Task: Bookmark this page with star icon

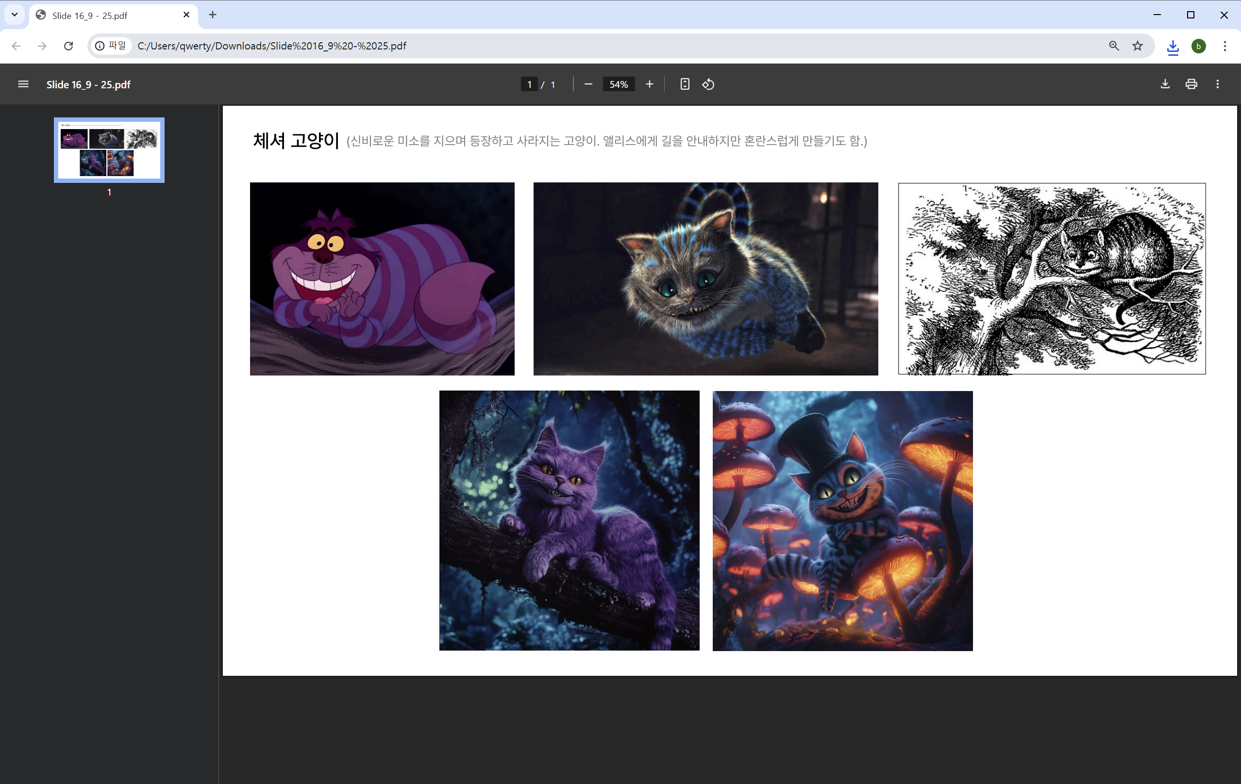Action: (1138, 46)
